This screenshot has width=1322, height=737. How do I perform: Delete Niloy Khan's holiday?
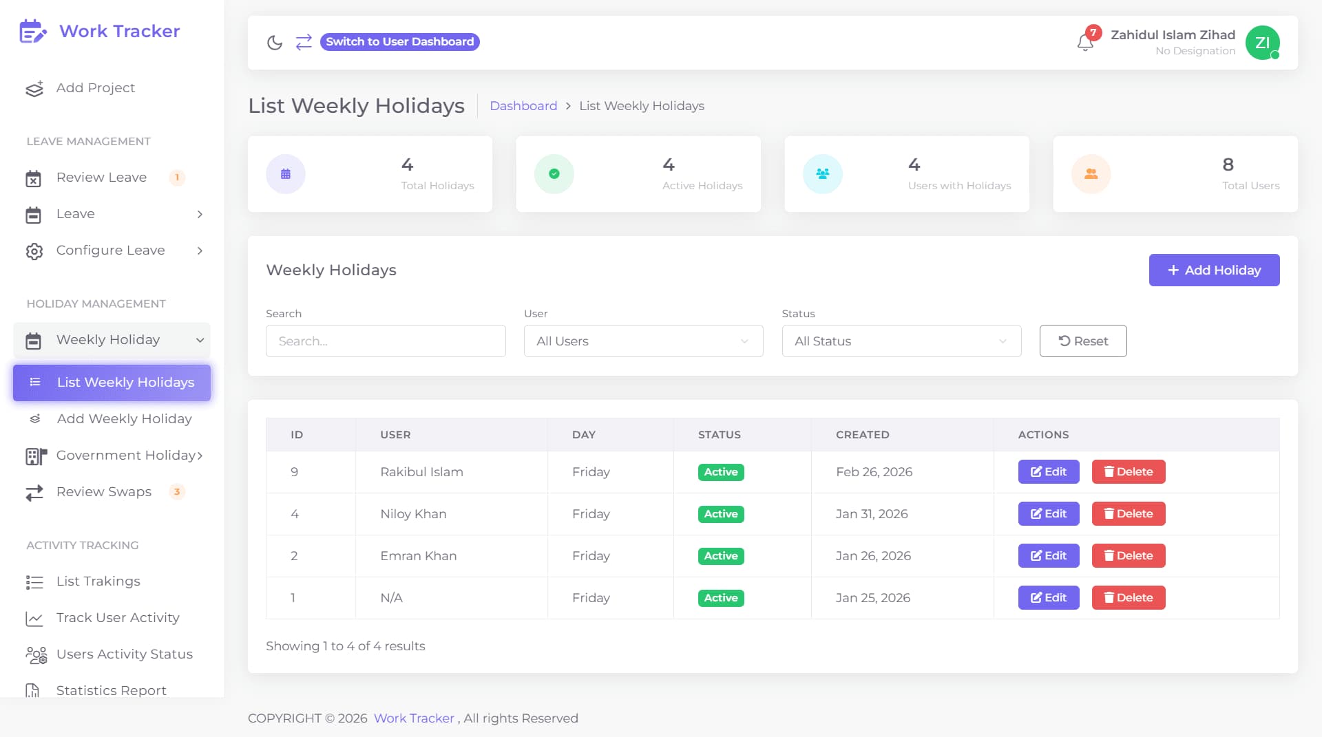pos(1129,514)
